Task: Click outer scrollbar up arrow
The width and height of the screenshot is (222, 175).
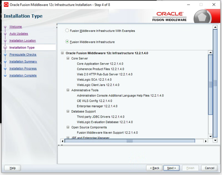Action: coord(215,27)
